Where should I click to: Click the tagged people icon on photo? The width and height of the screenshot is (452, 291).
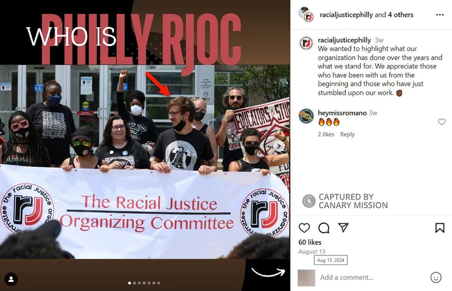[x=11, y=279]
